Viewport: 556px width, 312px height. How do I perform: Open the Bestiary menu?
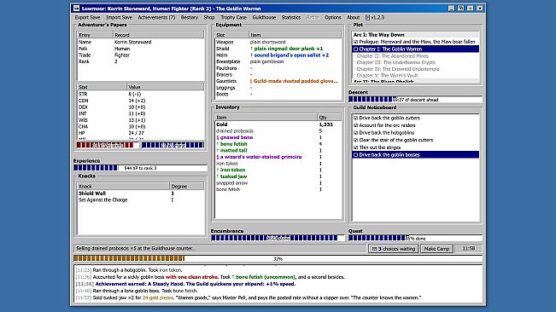(190, 17)
